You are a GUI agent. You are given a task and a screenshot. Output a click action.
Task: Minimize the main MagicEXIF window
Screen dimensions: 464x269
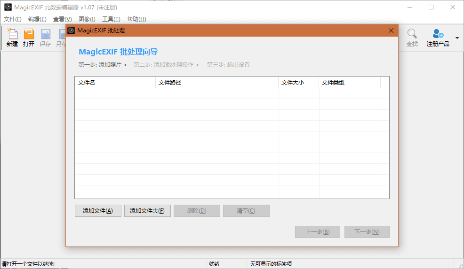[410, 7]
